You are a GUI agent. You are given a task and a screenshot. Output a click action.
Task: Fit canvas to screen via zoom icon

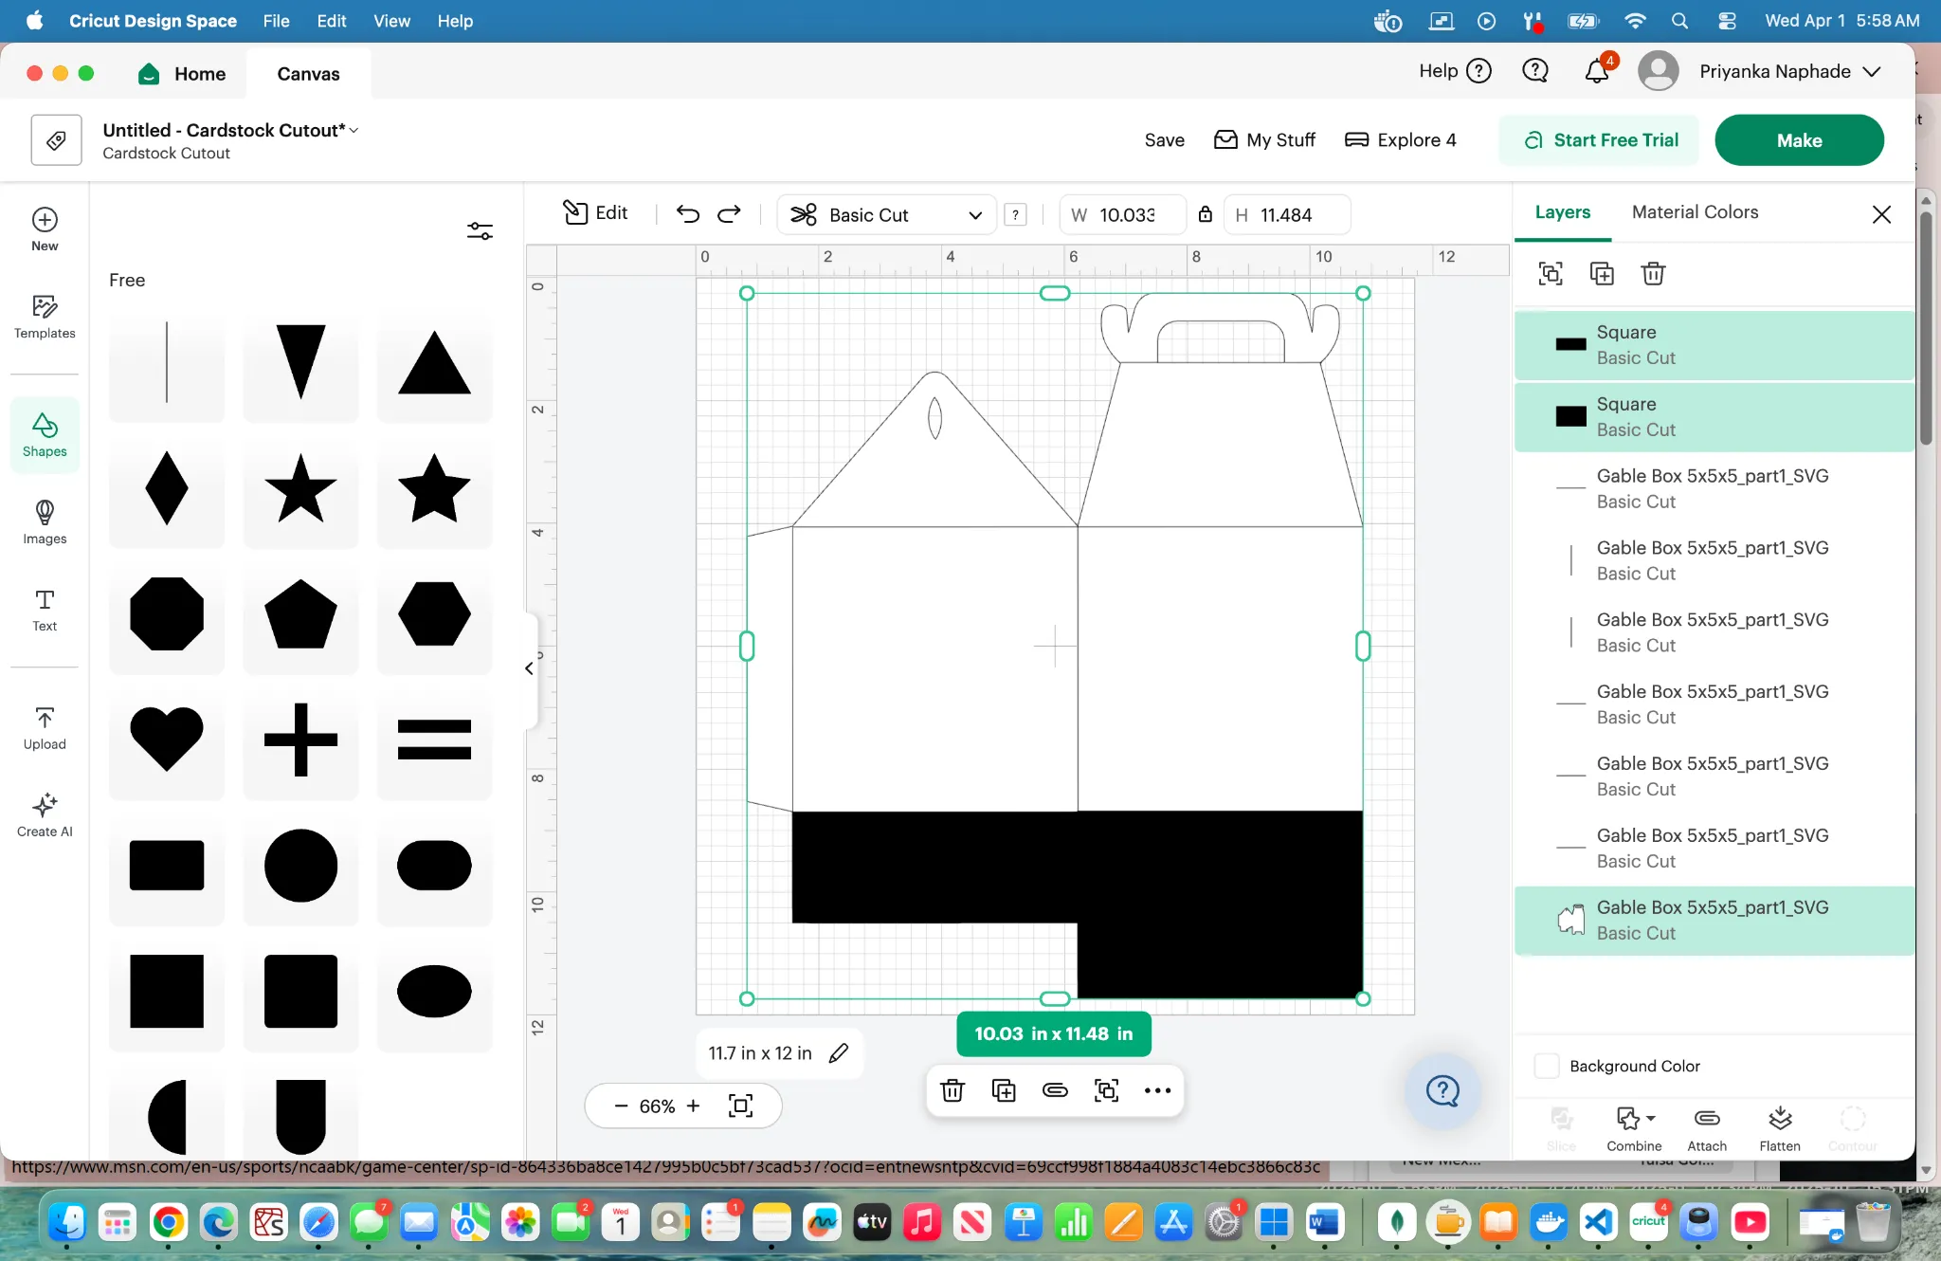[x=741, y=1106]
